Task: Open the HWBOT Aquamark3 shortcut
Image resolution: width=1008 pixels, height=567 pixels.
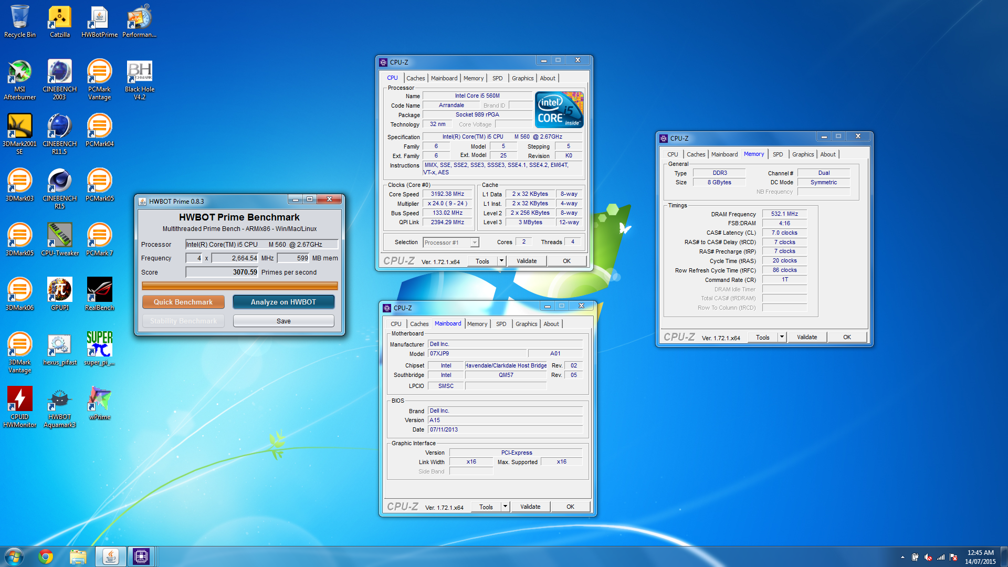Action: pyautogui.click(x=60, y=407)
